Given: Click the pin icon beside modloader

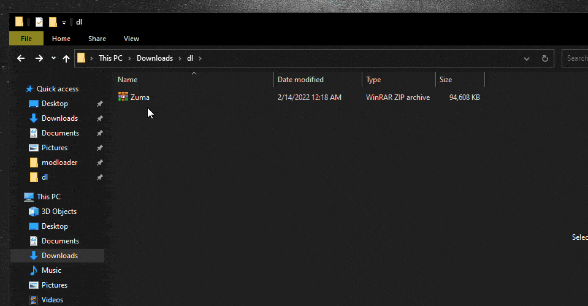Looking at the screenshot, I should click(100, 163).
